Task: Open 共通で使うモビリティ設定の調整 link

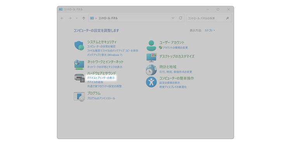Action: [104, 86]
